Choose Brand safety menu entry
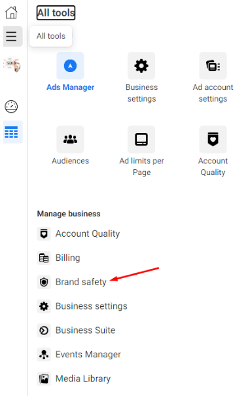This screenshot has height=396, width=248. (x=72, y=282)
